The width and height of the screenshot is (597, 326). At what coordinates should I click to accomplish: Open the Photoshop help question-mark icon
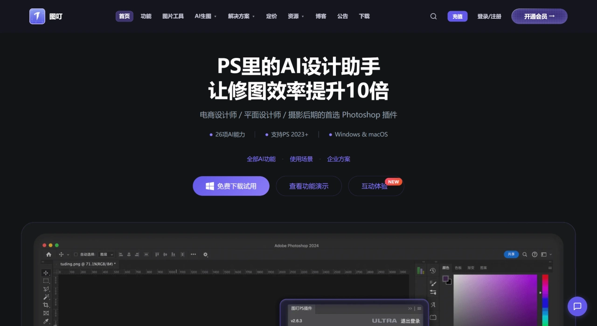click(535, 255)
